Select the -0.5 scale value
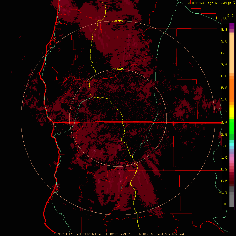The width and height of the screenshot is (236, 236). click(223, 181)
